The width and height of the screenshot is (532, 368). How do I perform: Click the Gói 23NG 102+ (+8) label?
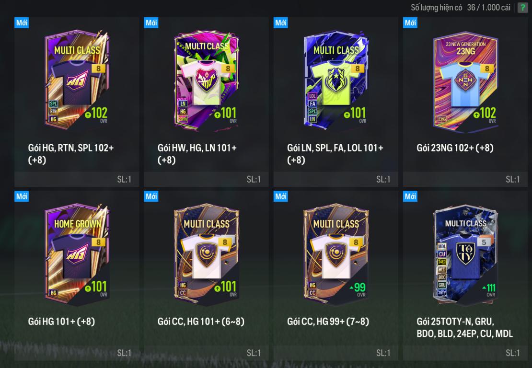(455, 148)
